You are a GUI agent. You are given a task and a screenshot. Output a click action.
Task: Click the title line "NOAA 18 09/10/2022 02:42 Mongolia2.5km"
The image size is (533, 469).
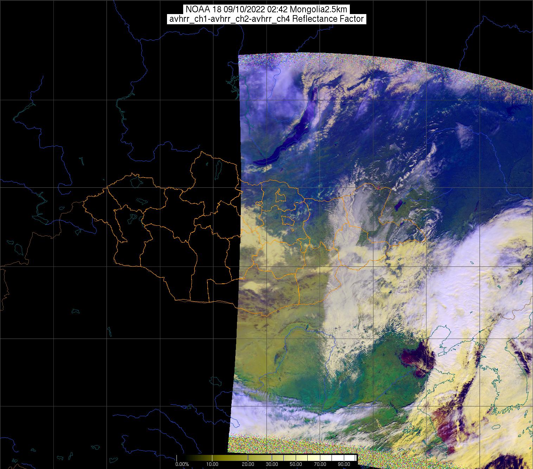(266, 9)
